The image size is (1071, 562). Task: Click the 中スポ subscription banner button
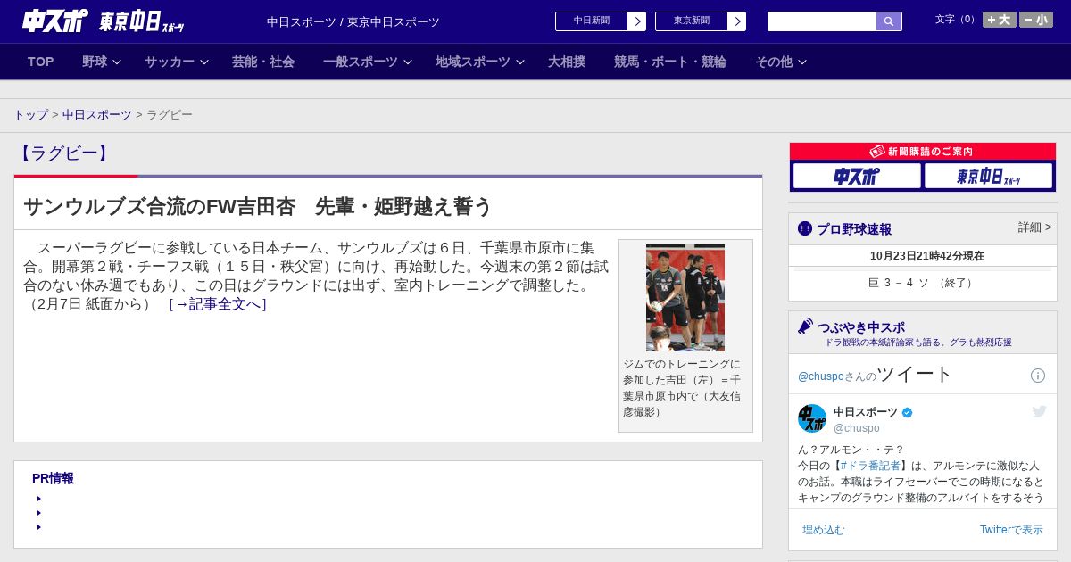tap(857, 177)
